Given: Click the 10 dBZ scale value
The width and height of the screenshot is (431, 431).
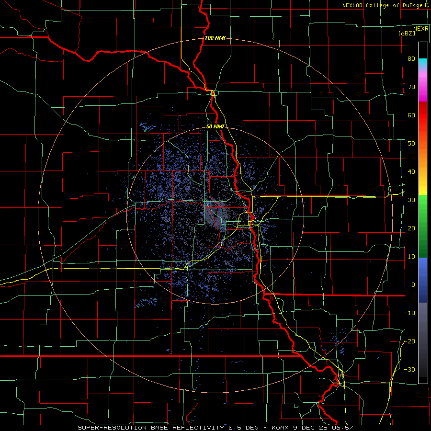Looking at the screenshot, I should pyautogui.click(x=411, y=257).
